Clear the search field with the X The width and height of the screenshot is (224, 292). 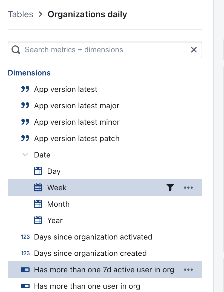pyautogui.click(x=194, y=50)
